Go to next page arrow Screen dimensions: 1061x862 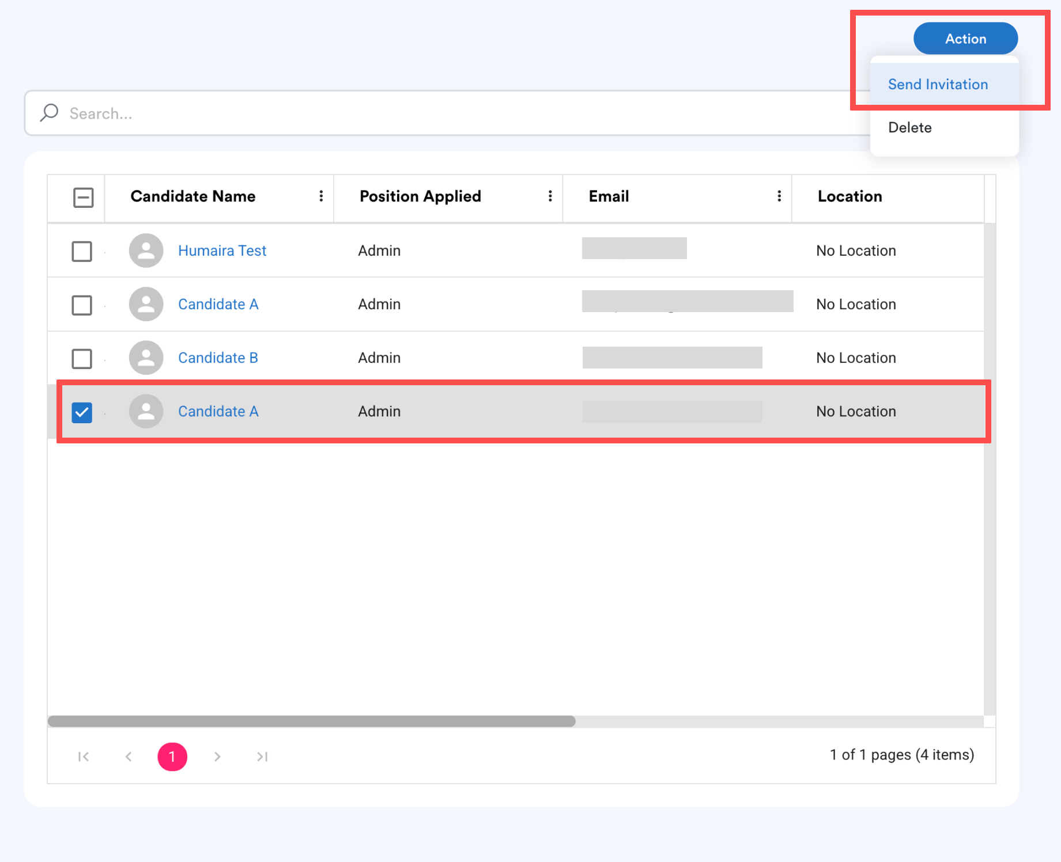(217, 757)
